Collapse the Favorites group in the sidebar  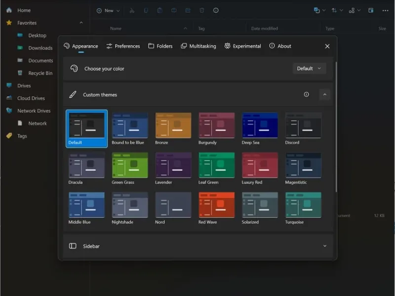(x=81, y=23)
